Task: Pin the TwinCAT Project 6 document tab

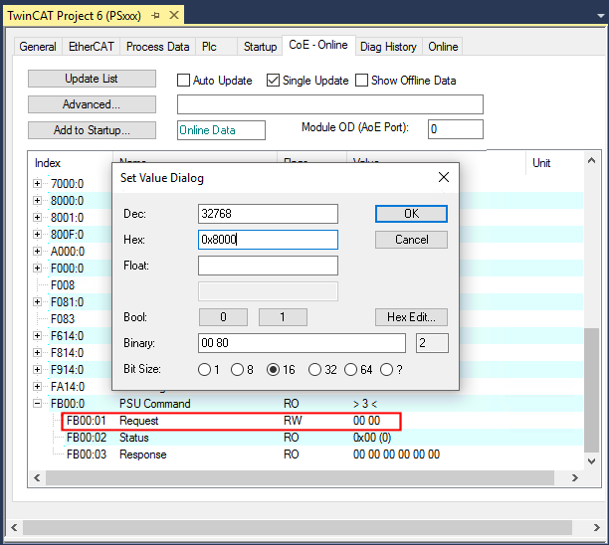Action: [x=156, y=16]
